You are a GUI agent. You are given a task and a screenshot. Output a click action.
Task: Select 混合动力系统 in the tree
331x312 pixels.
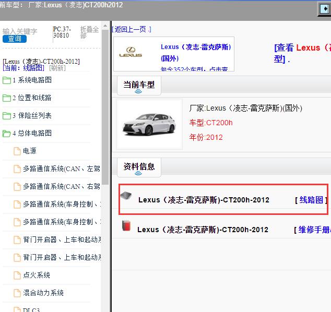[43, 293]
